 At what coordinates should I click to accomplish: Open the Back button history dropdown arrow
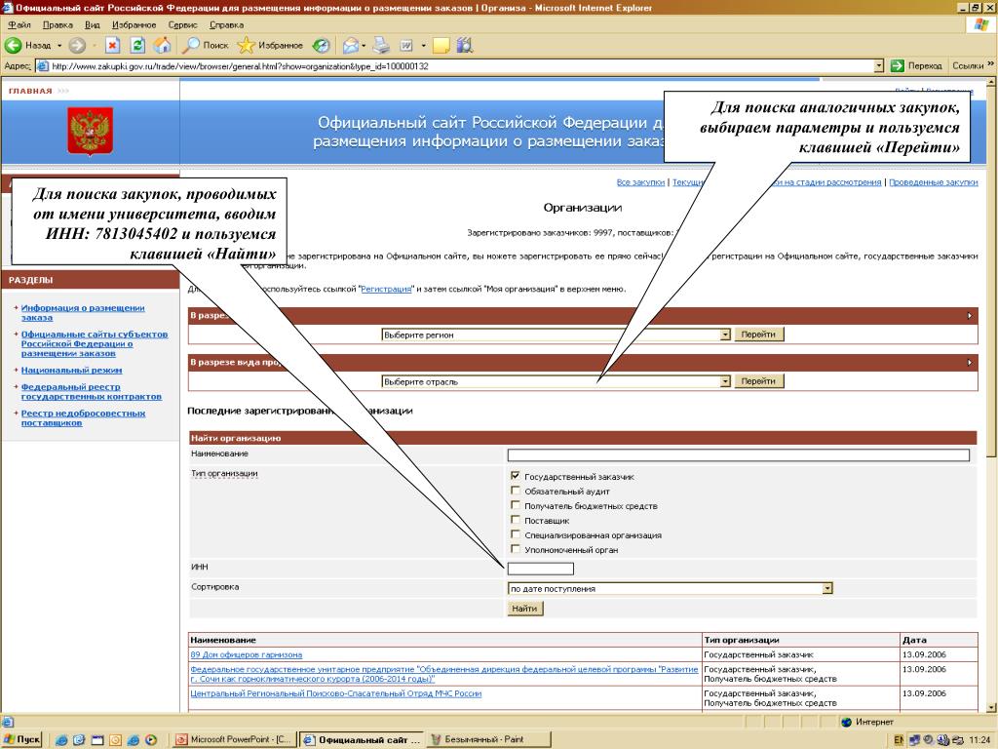pos(59,45)
